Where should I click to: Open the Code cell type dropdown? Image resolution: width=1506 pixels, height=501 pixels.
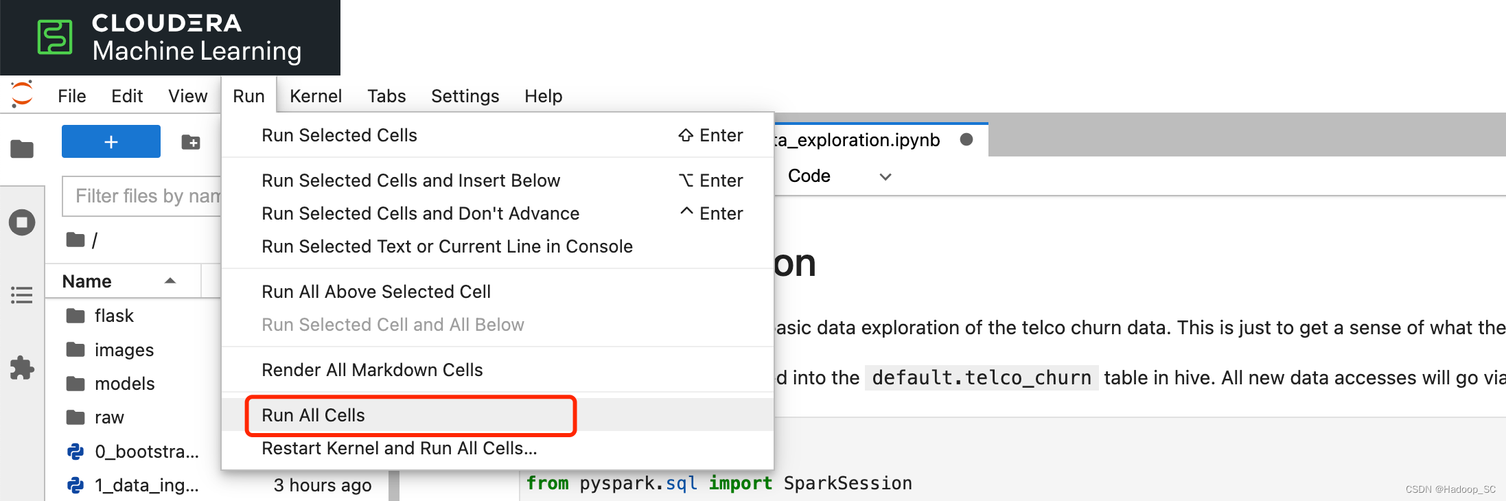(839, 176)
